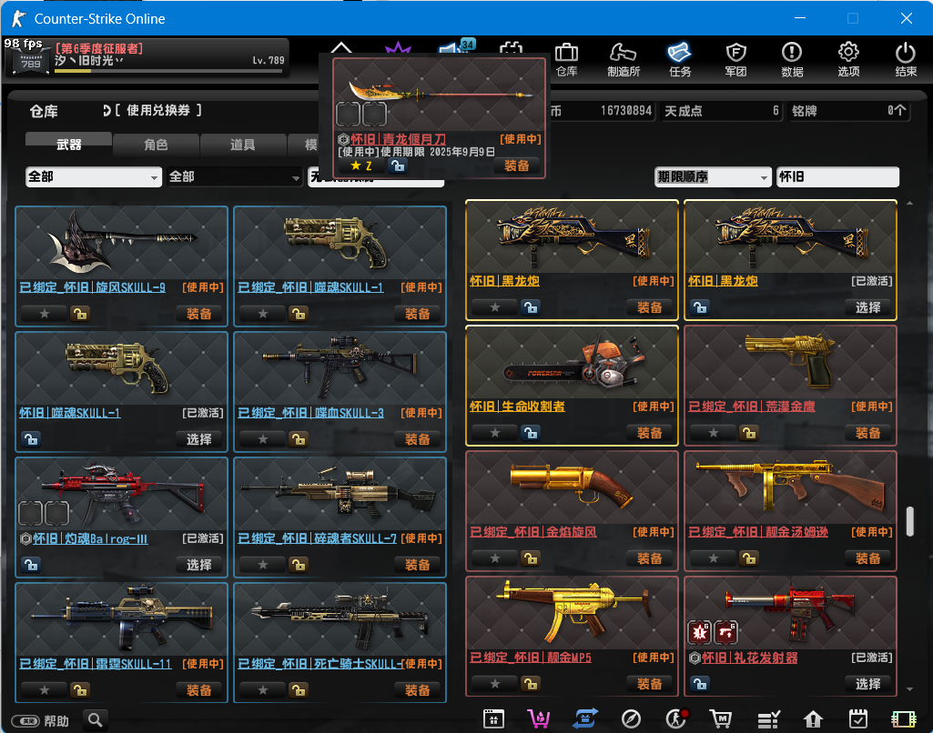Click the running man icon with red dot
The height and width of the screenshot is (733, 933).
tap(676, 719)
